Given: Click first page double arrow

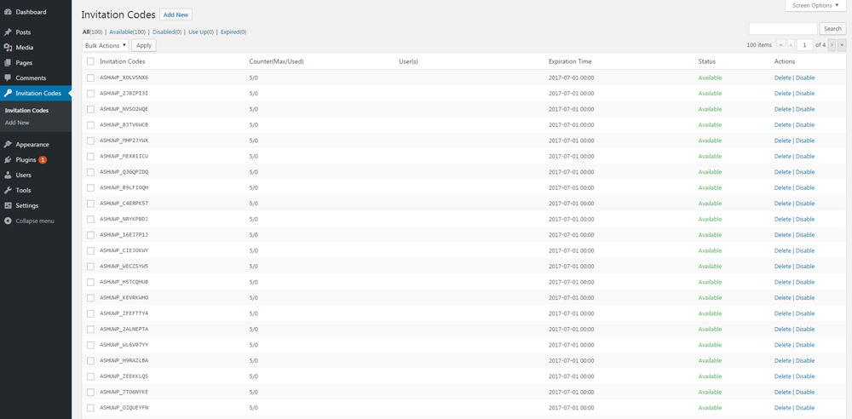Looking at the screenshot, I should pos(781,45).
